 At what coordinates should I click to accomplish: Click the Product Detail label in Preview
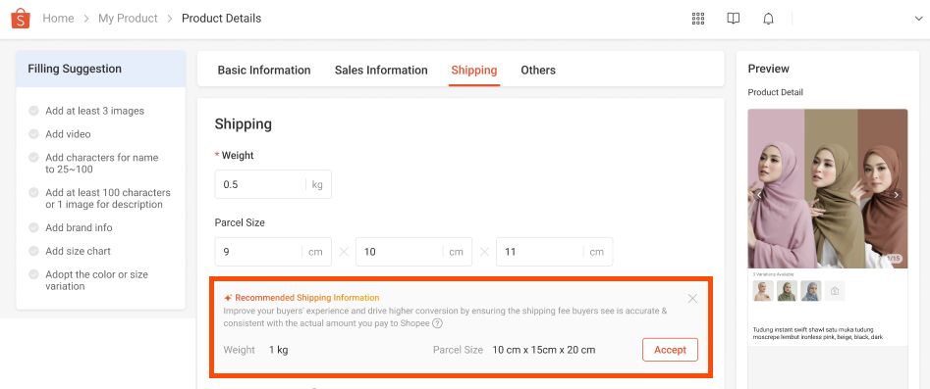775,92
